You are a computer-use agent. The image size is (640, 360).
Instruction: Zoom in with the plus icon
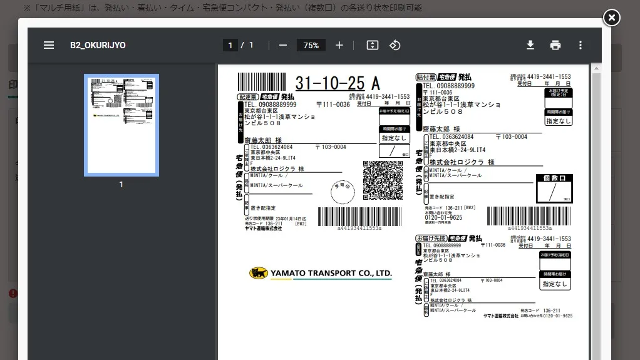coord(339,45)
